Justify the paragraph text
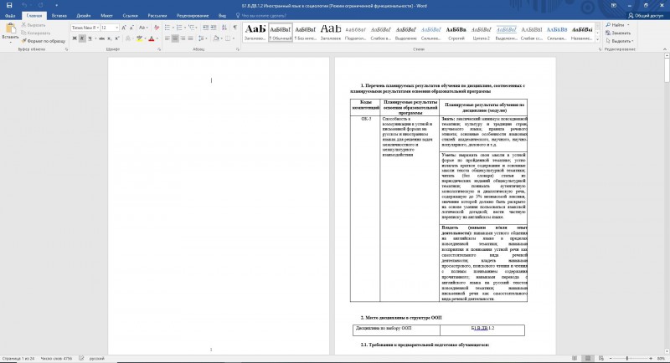Viewport: 670px width, 363px height. pos(191,38)
